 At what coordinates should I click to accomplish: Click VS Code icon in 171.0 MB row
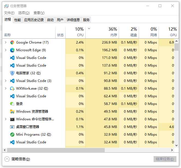12,58
